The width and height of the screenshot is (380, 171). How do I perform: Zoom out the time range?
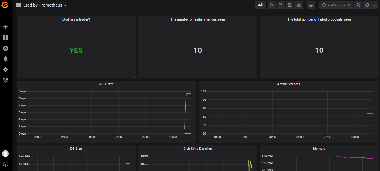click(x=358, y=5)
